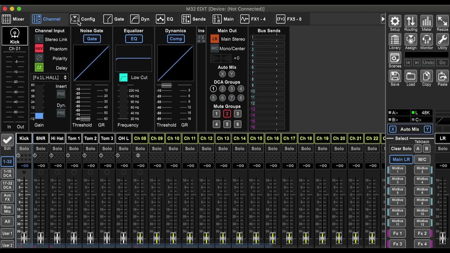Screen dimensions: 450x253
Task: Solo the Hi Hat channel
Action: 57,149
